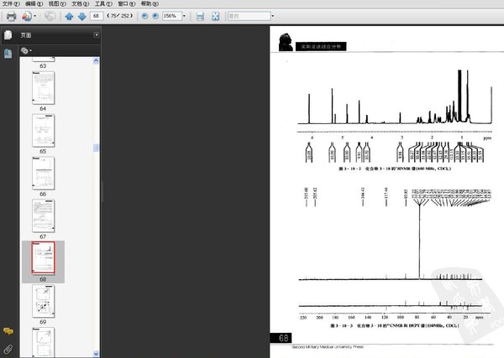Click the Second Military Medical University Press footer
The height and width of the screenshot is (358, 504).
(x=328, y=347)
